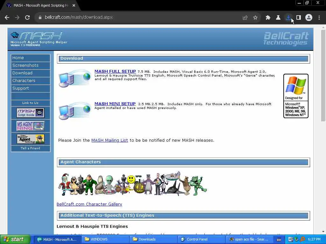Download via the MASH FULL SETUP link
Viewport: 326px width, 244px height.
coord(115,71)
